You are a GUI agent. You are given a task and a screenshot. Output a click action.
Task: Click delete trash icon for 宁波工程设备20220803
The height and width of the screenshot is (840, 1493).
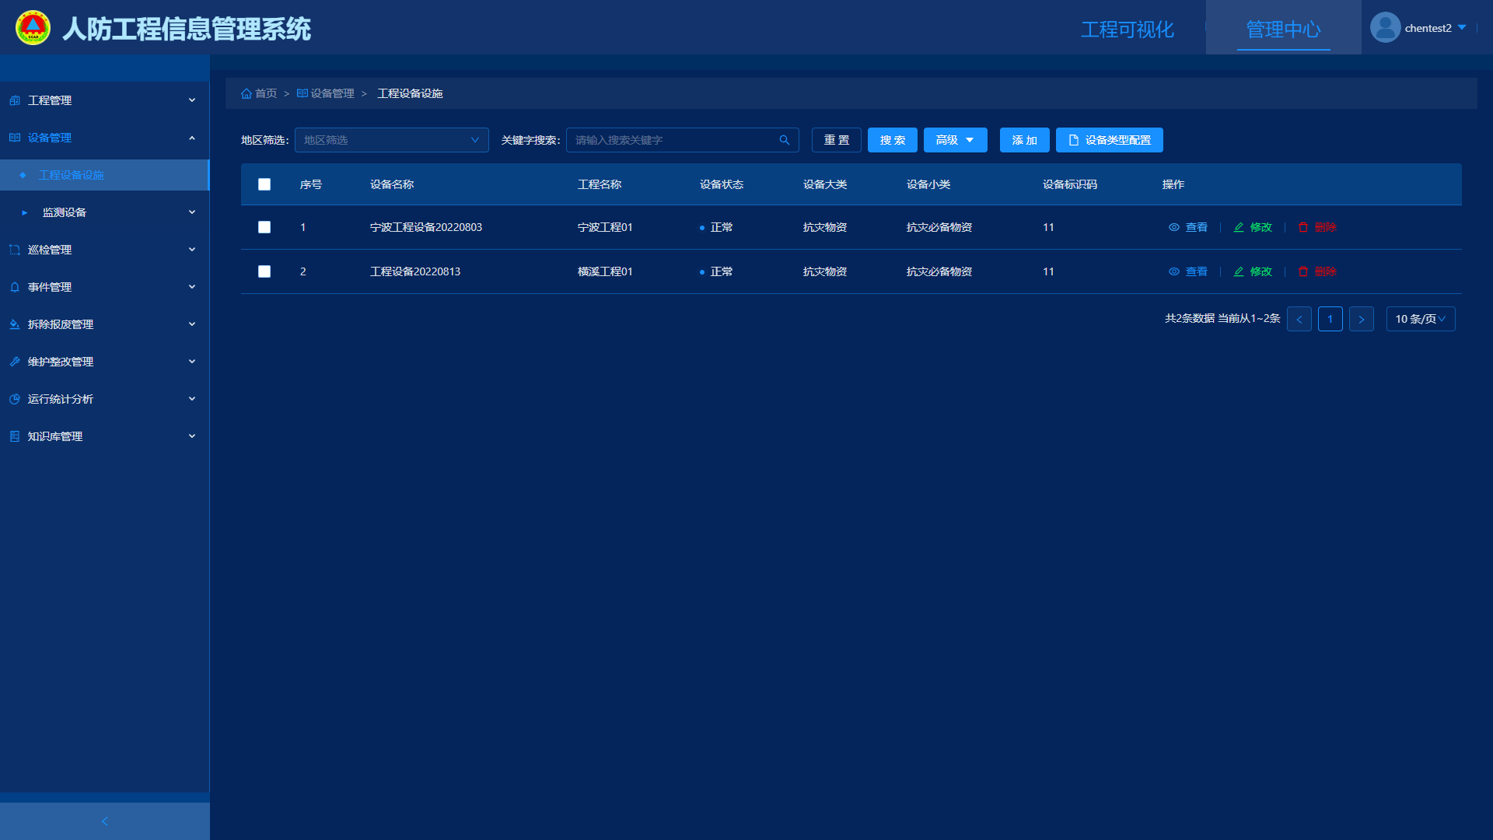pos(1303,227)
